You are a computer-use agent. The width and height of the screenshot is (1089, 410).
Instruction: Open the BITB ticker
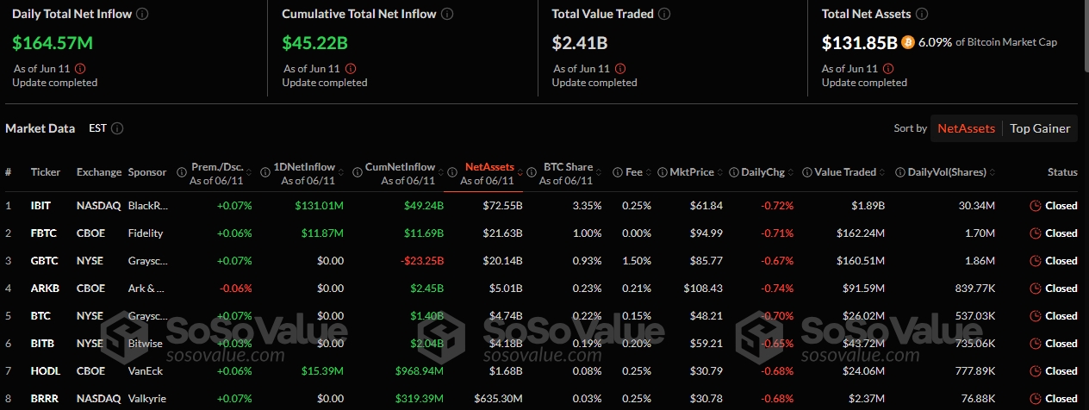[x=42, y=344]
